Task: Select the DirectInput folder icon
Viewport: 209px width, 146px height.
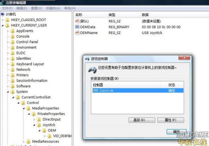Action: pyautogui.click(x=39, y=119)
